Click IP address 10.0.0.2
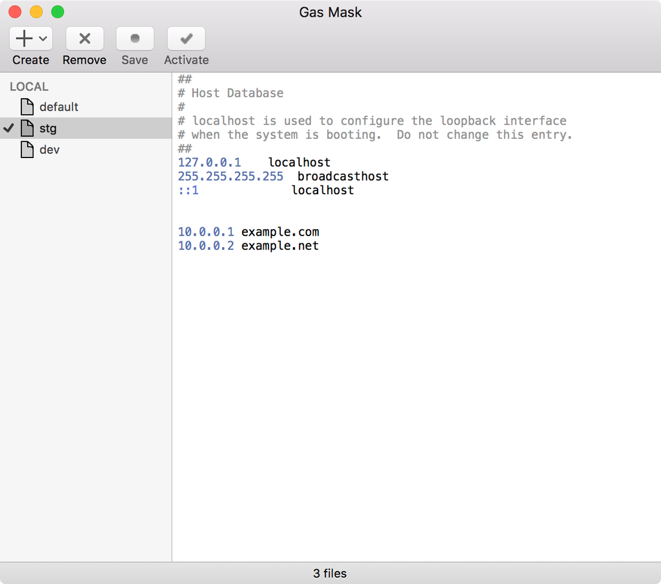The image size is (661, 584). [x=206, y=246]
